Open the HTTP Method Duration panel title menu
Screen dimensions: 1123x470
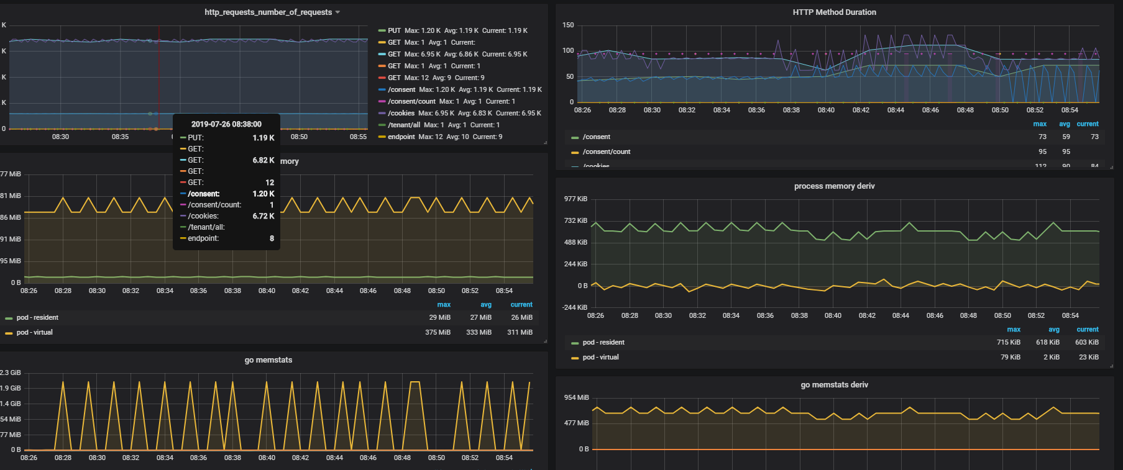[x=834, y=12]
